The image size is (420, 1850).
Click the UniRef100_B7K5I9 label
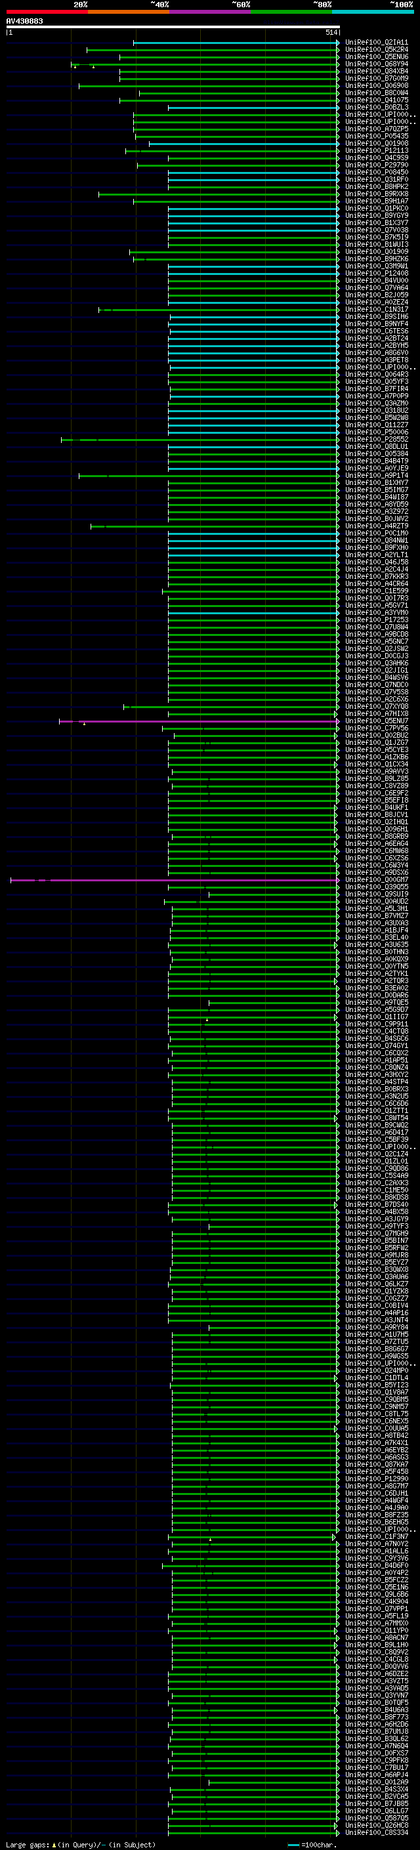pyautogui.click(x=376, y=237)
